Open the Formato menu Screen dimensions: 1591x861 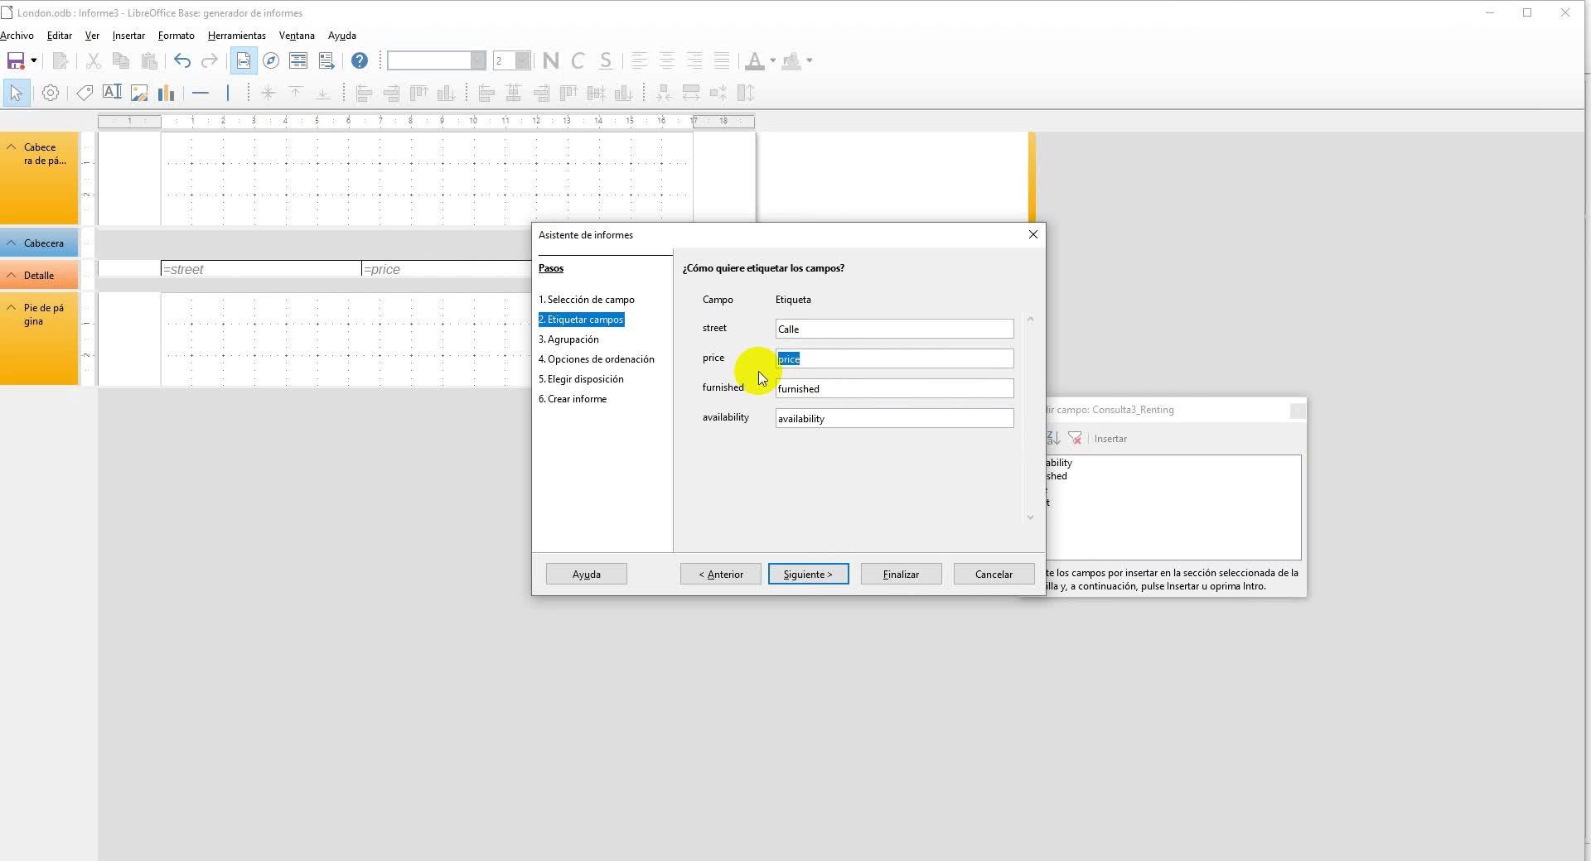click(177, 36)
